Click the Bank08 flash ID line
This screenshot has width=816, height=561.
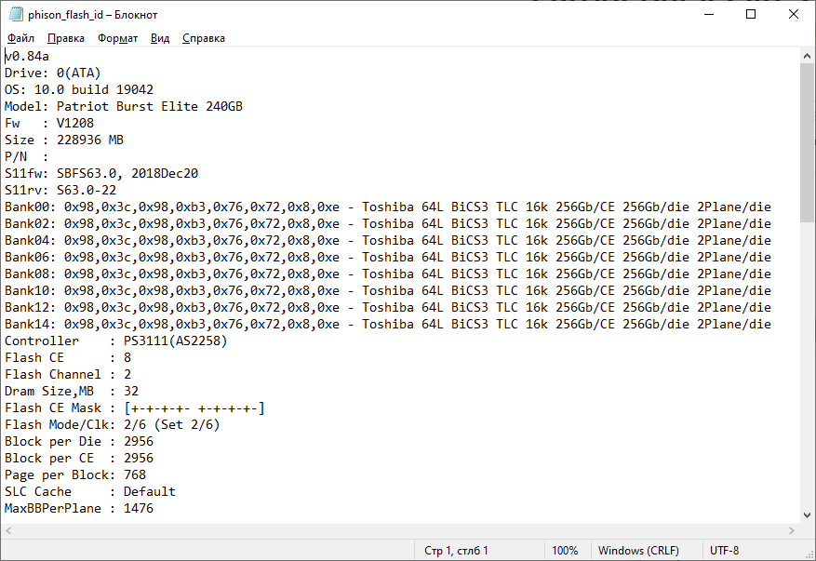[x=388, y=274]
